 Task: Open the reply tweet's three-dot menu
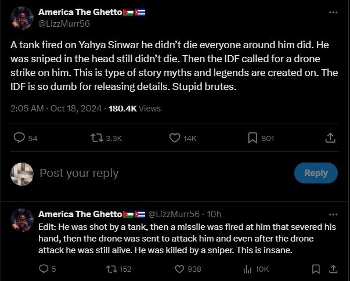pos(333,214)
